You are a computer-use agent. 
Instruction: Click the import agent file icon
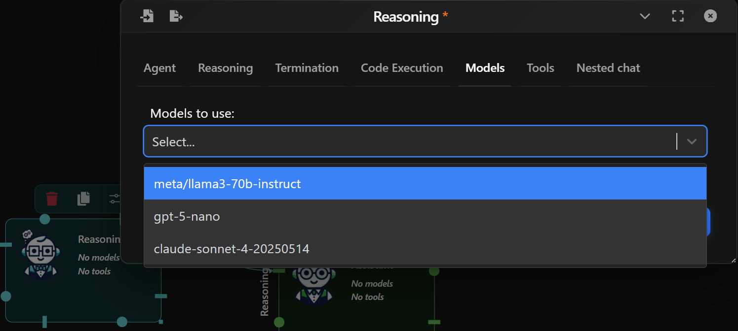147,16
